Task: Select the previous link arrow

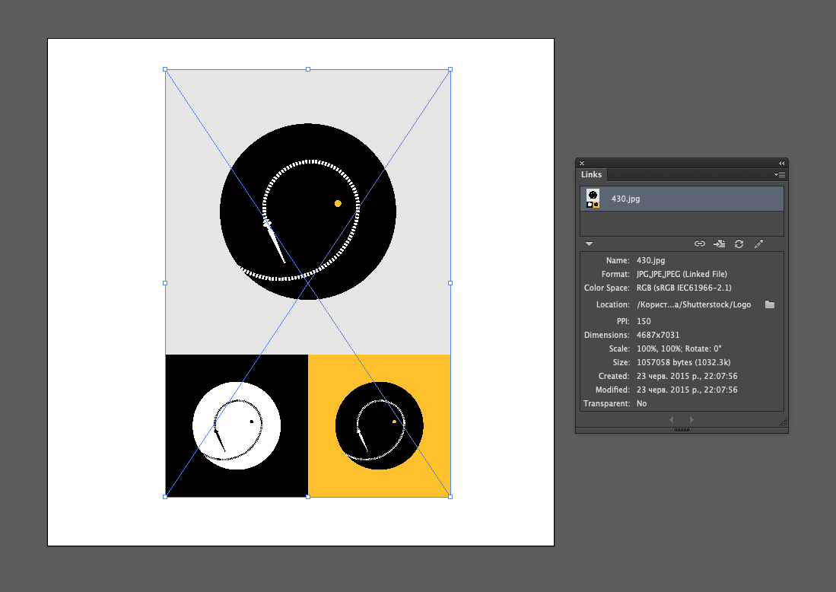Action: pyautogui.click(x=672, y=419)
